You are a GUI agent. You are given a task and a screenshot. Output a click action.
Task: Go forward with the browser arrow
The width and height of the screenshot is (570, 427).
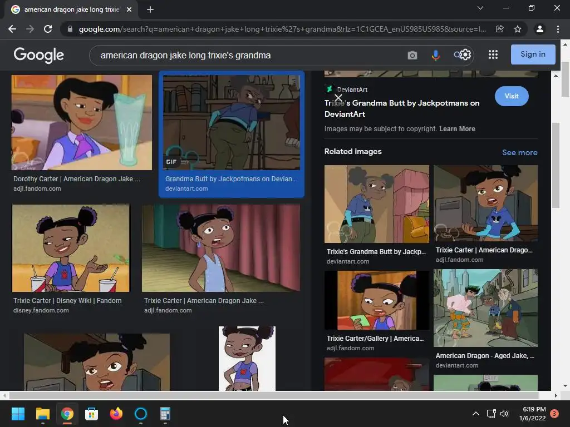pyautogui.click(x=30, y=29)
